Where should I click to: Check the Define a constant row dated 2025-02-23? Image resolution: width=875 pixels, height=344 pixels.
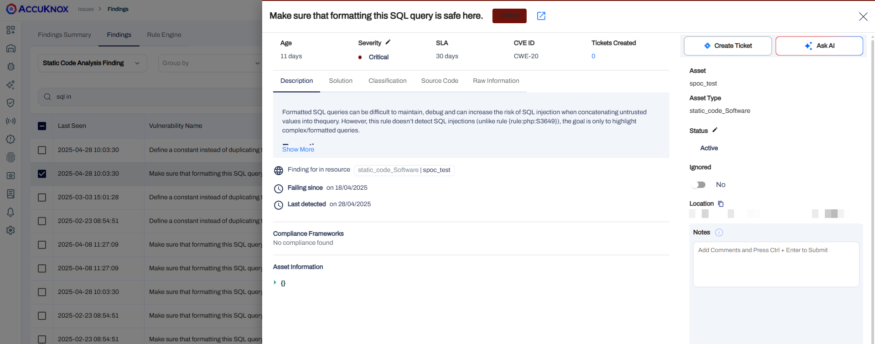[42, 221]
